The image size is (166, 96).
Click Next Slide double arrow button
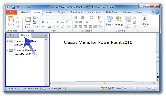coord(158,80)
